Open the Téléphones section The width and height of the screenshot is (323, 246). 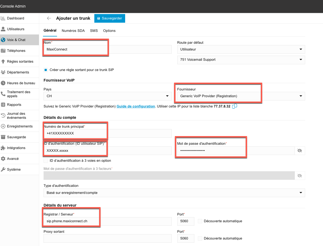tap(16, 51)
